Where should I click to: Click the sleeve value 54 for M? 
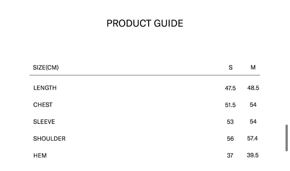pyautogui.click(x=253, y=121)
